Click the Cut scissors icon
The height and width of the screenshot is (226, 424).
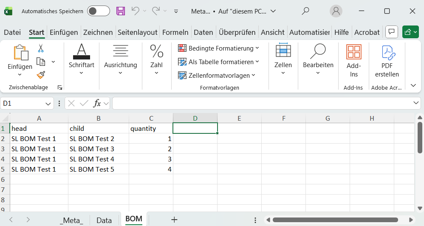pos(40,48)
